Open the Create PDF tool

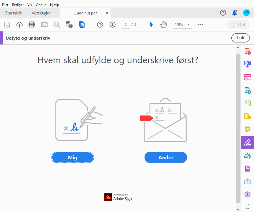point(247,51)
